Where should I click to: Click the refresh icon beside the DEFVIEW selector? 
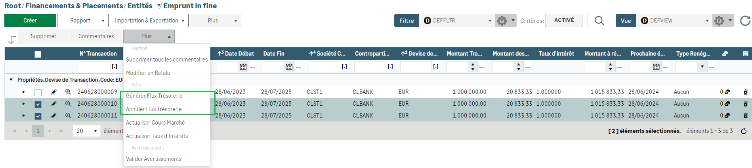tap(745, 21)
